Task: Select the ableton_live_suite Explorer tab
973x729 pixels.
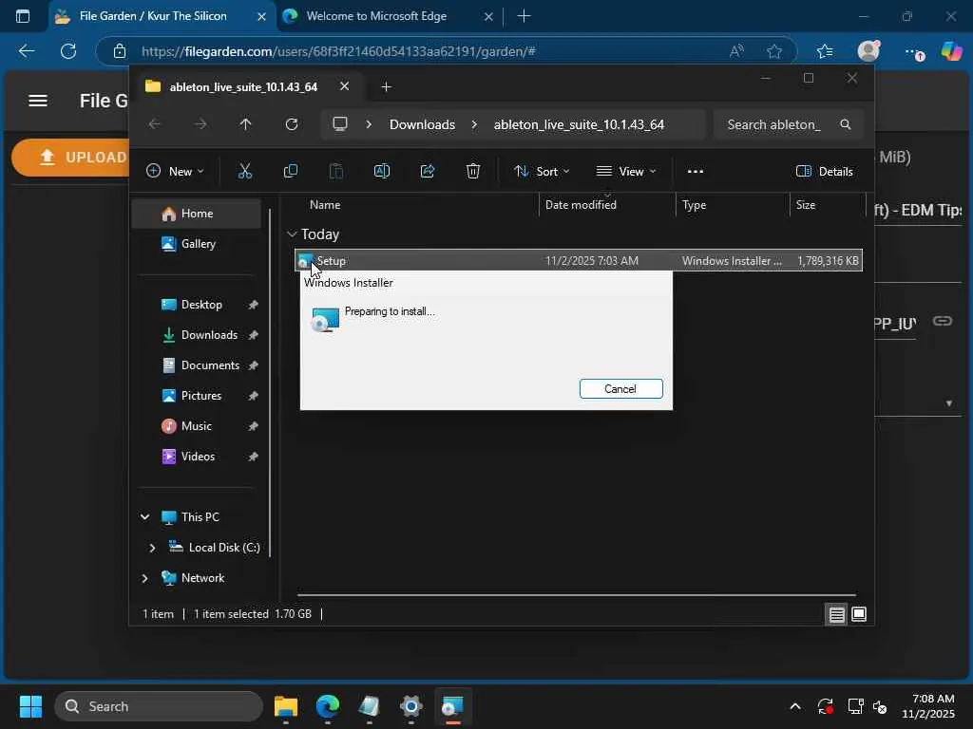Action: [244, 86]
